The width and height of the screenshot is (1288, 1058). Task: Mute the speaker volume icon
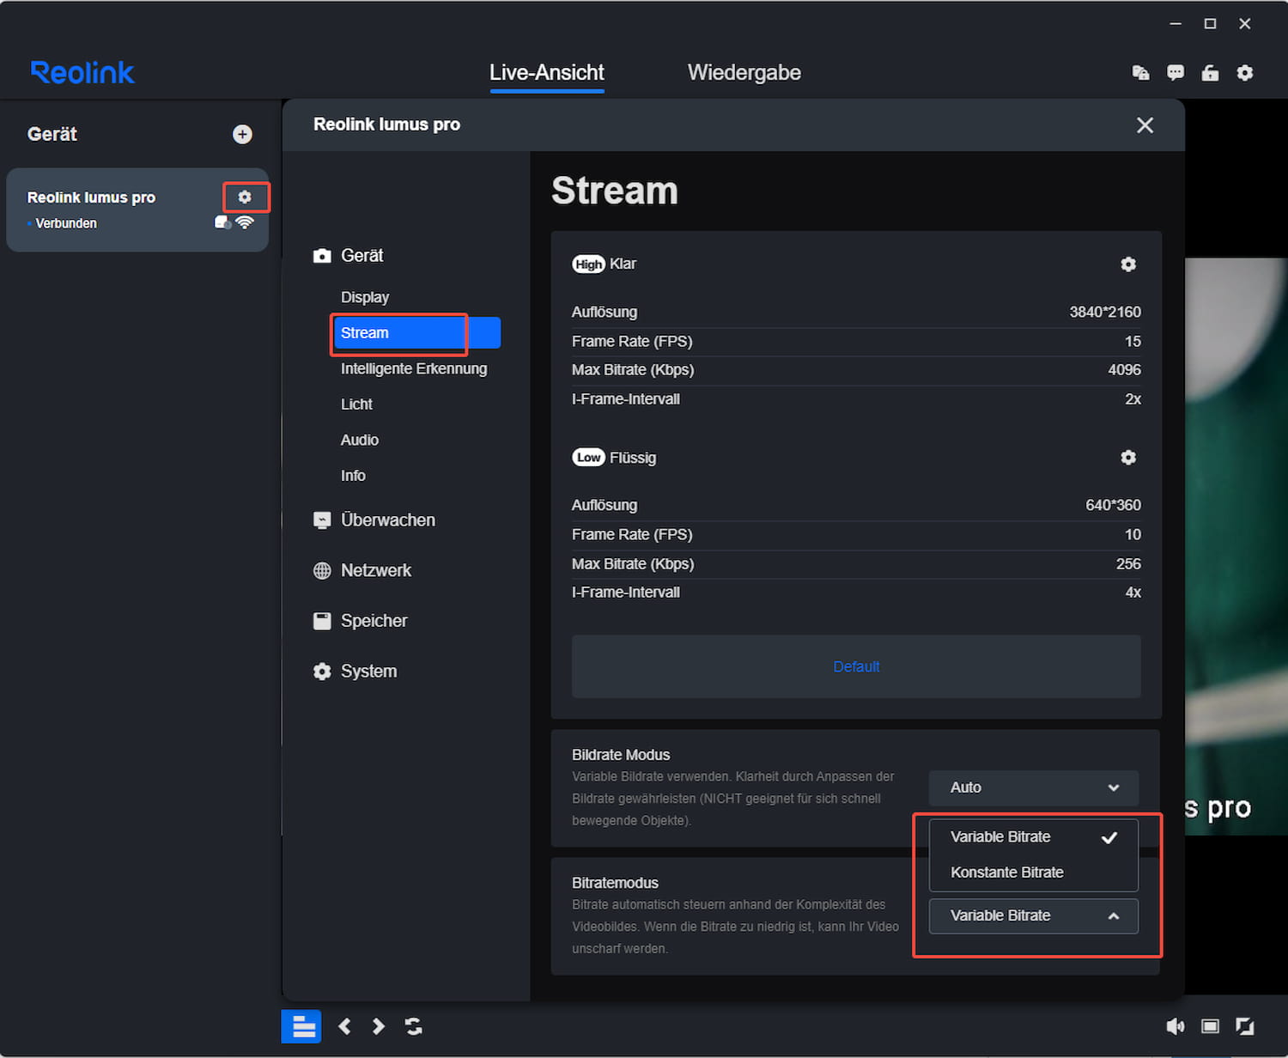click(1176, 1026)
